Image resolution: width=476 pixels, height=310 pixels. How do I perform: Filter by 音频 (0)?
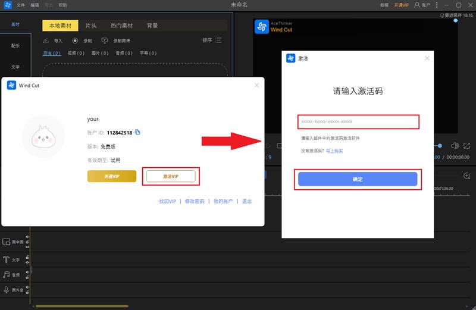tap(124, 53)
